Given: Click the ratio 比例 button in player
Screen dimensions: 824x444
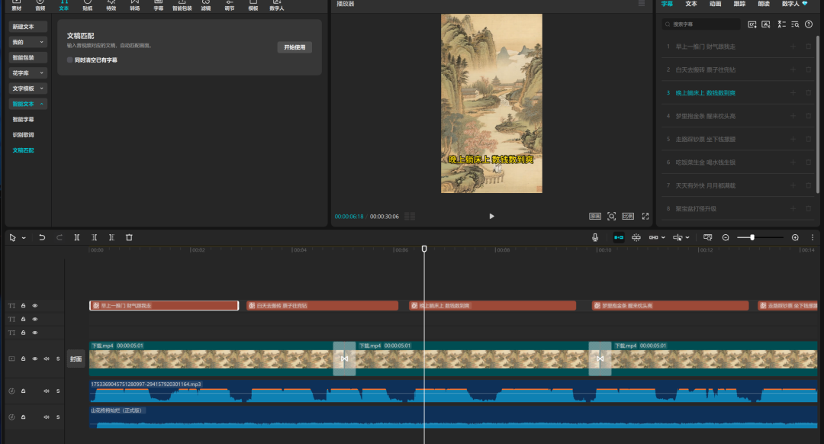Looking at the screenshot, I should point(628,216).
